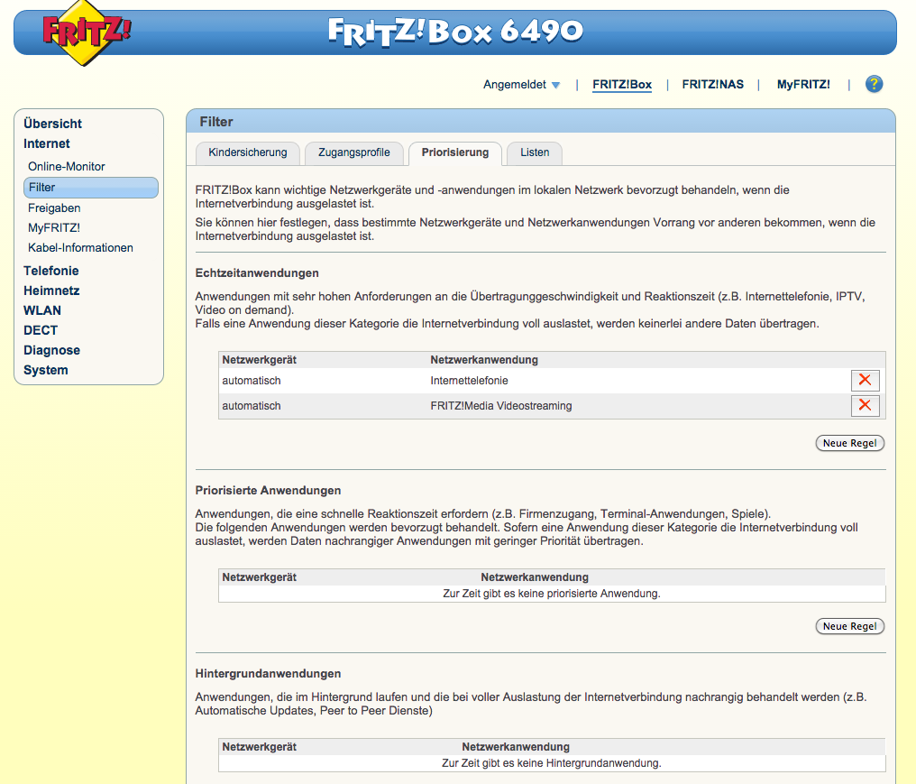Open System in the sidebar
The height and width of the screenshot is (784, 916).
point(46,370)
